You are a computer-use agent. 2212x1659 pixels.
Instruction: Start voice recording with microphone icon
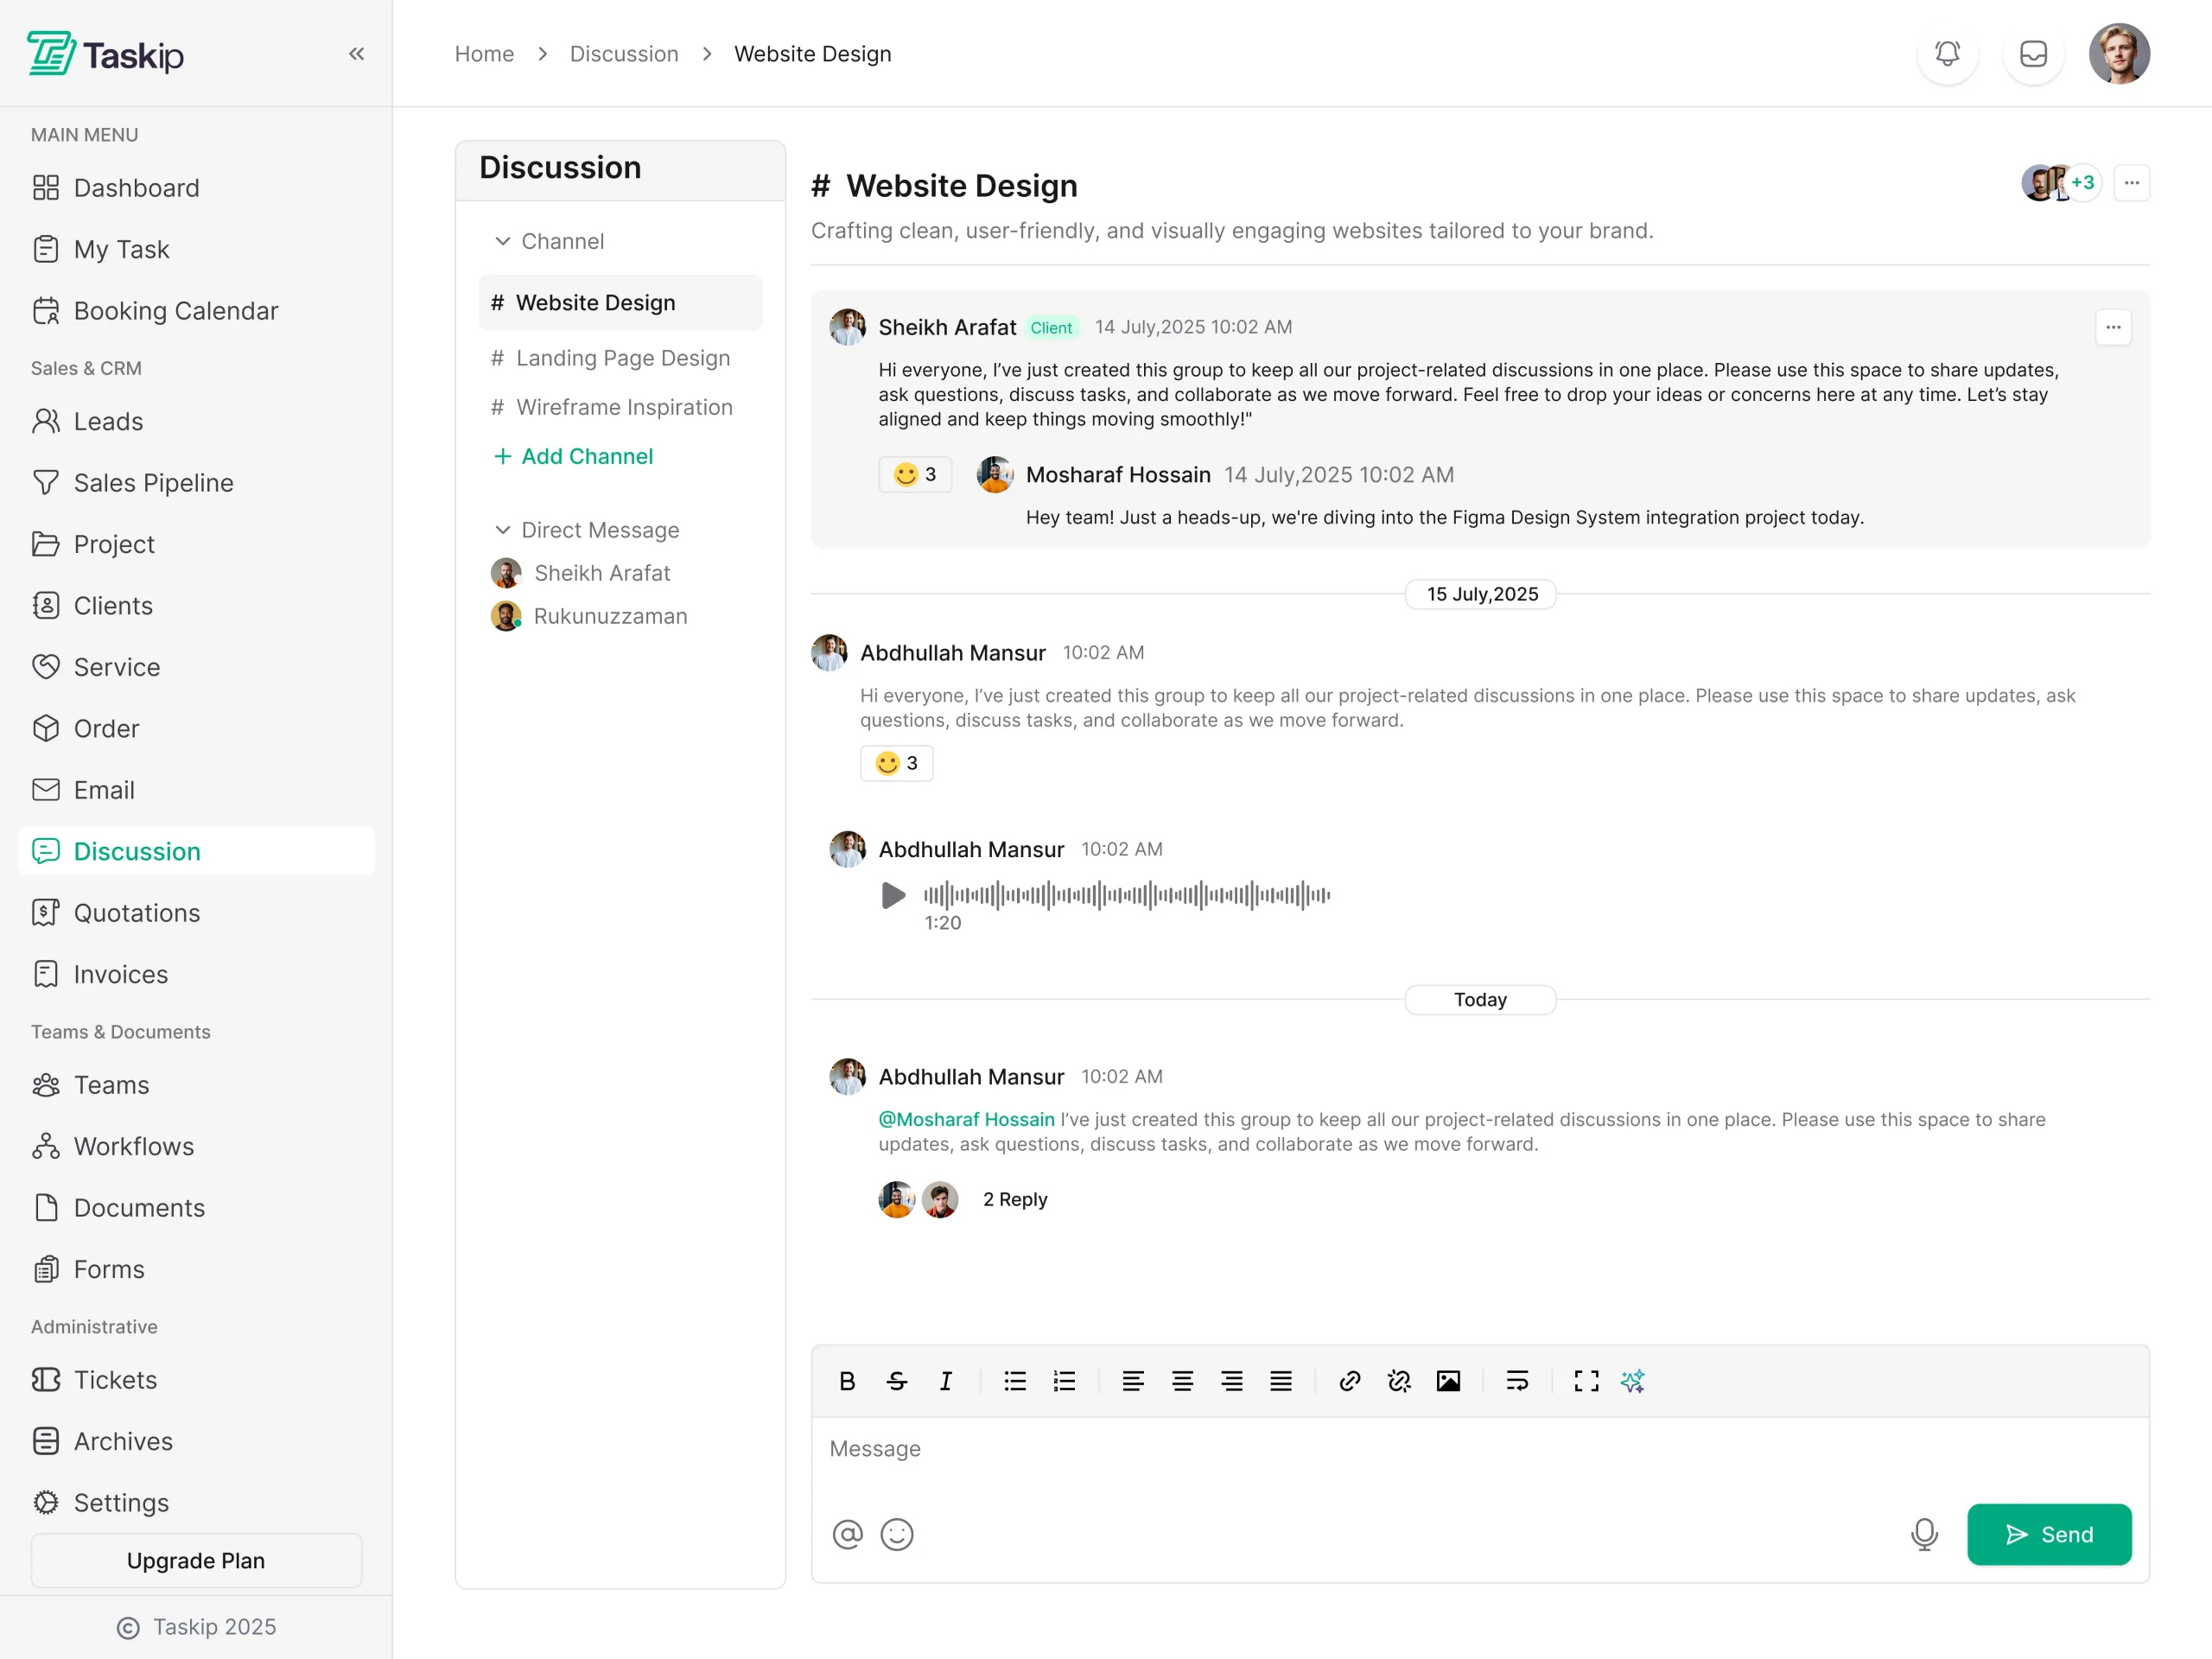[x=1924, y=1534]
